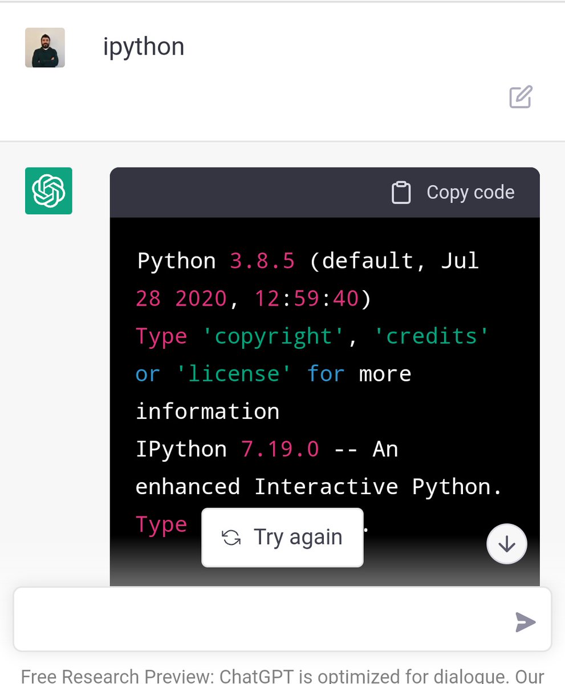Click the user profile avatar
This screenshot has height=684, width=565.
[x=45, y=48]
